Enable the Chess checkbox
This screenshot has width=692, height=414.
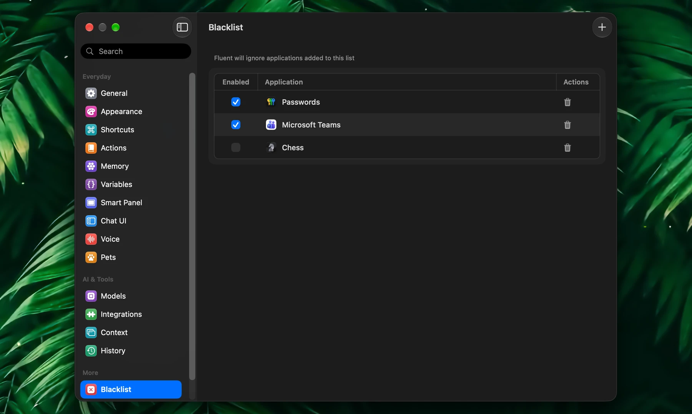[x=236, y=148]
